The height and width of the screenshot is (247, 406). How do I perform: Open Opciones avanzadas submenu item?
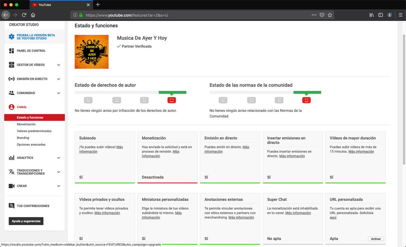click(31, 145)
